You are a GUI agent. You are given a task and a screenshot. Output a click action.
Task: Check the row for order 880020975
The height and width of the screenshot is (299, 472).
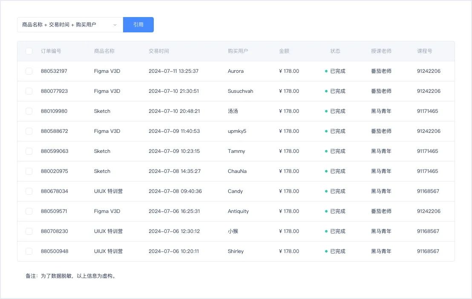pyautogui.click(x=29, y=171)
